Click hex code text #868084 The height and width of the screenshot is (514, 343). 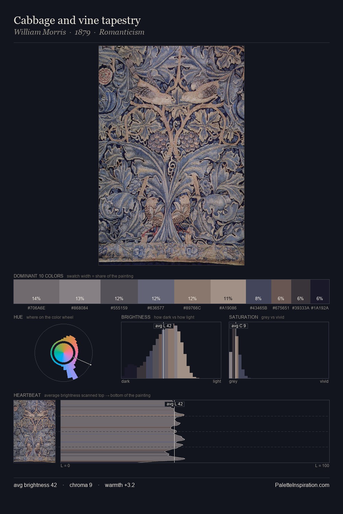coord(80,308)
